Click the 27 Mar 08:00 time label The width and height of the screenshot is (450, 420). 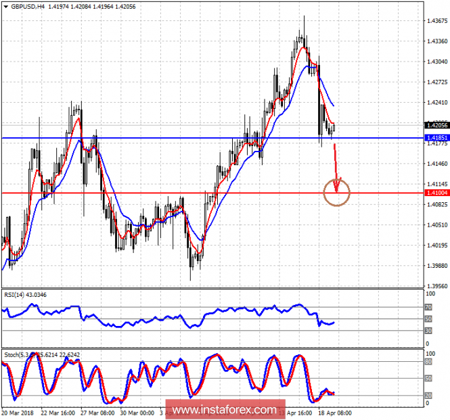[97, 412]
